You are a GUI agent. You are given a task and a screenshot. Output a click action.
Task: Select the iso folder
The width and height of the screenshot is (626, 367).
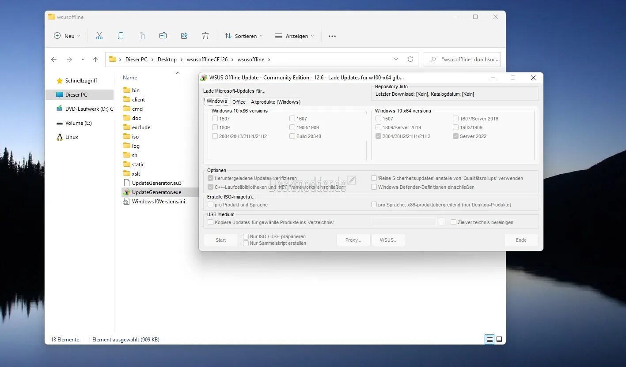point(135,136)
